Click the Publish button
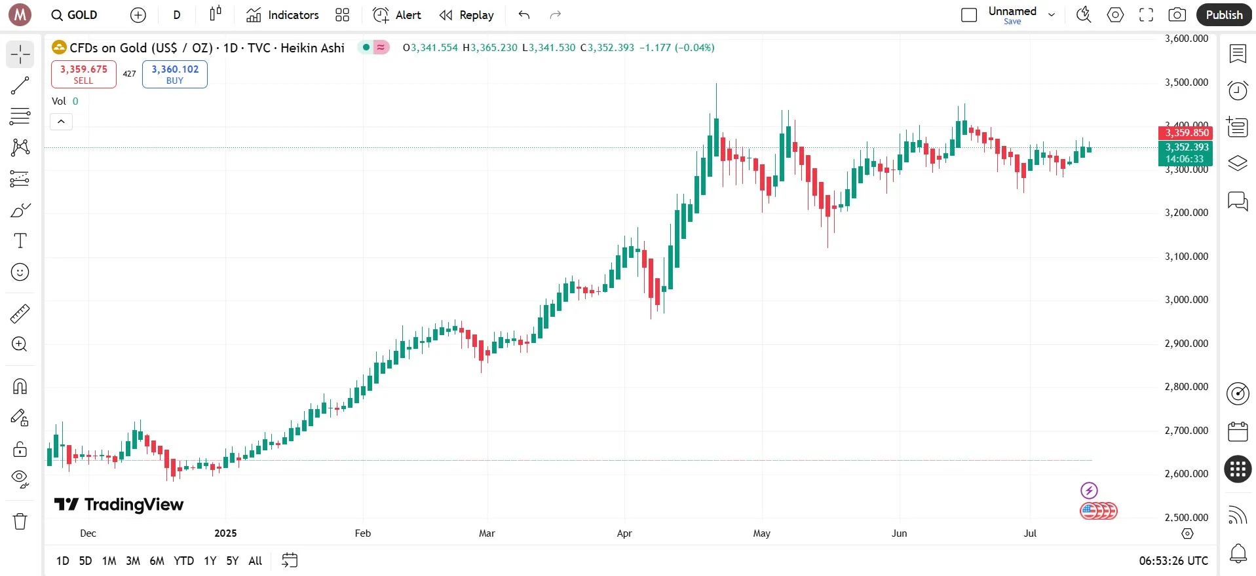Viewport: 1256px width, 576px height. coord(1223,15)
